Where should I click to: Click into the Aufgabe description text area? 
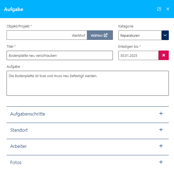(87, 83)
